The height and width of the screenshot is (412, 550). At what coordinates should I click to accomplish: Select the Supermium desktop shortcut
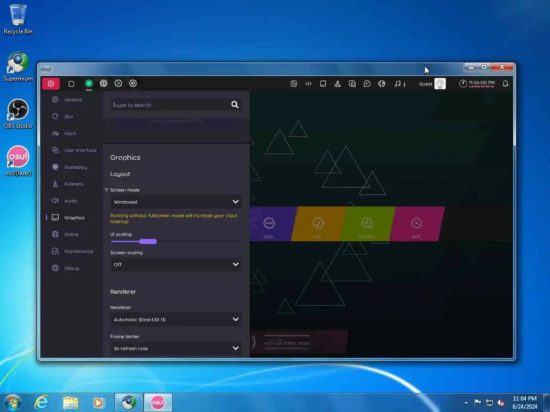point(18,67)
